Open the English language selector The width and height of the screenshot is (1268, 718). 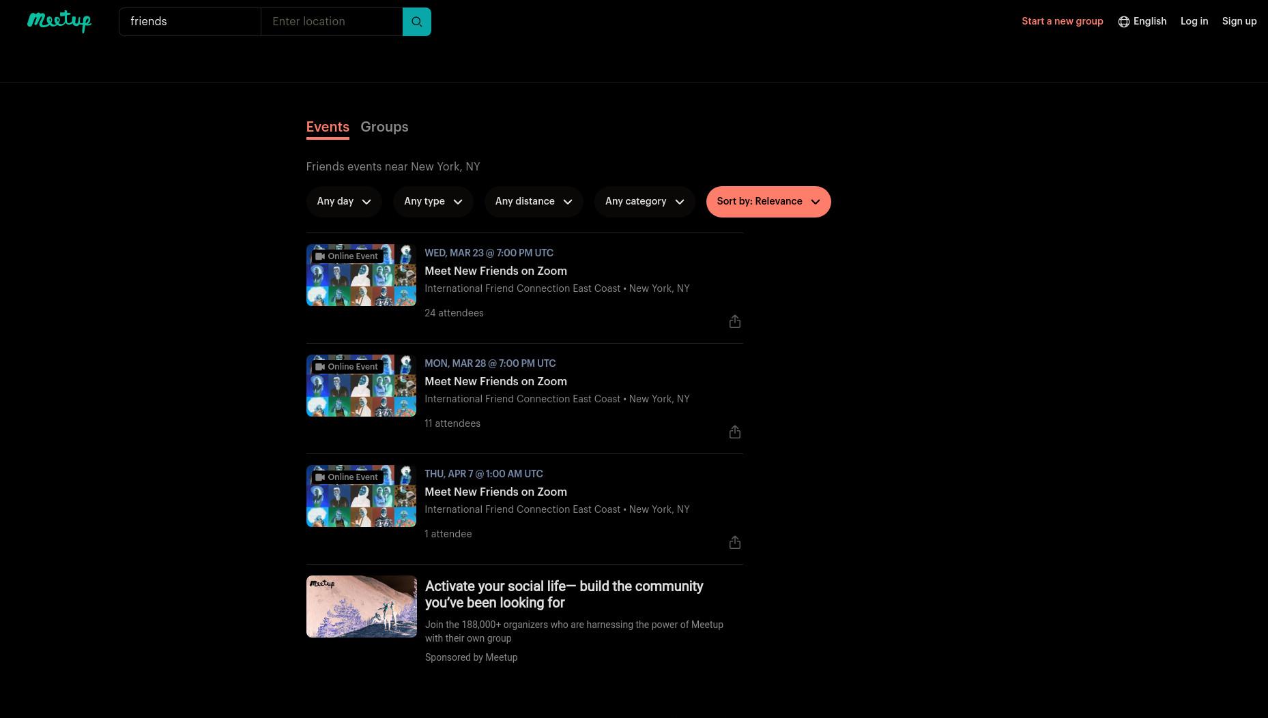coord(1142,22)
